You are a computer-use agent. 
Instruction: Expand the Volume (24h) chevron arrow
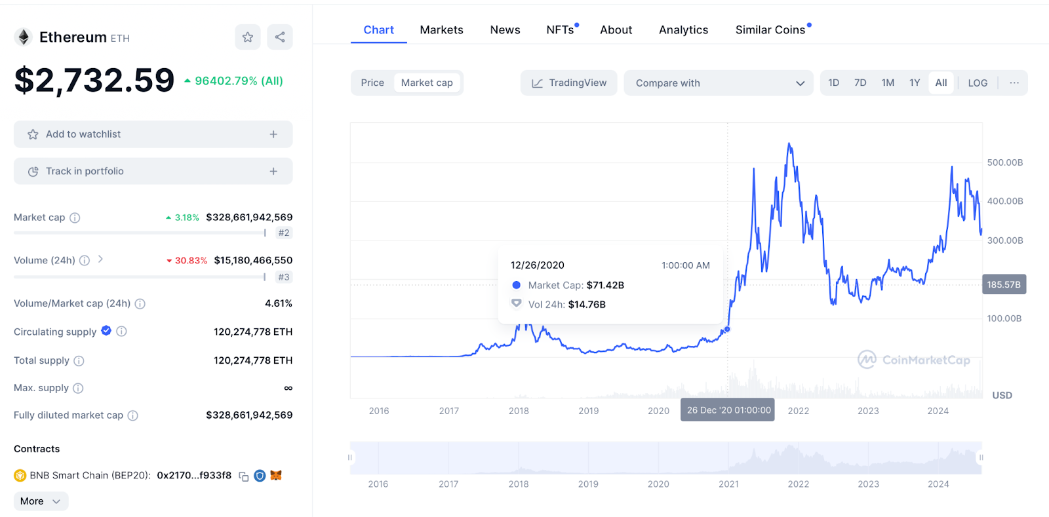[x=100, y=259]
